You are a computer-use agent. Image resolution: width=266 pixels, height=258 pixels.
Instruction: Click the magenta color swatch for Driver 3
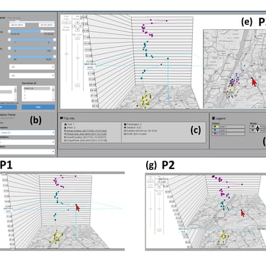tap(217, 134)
